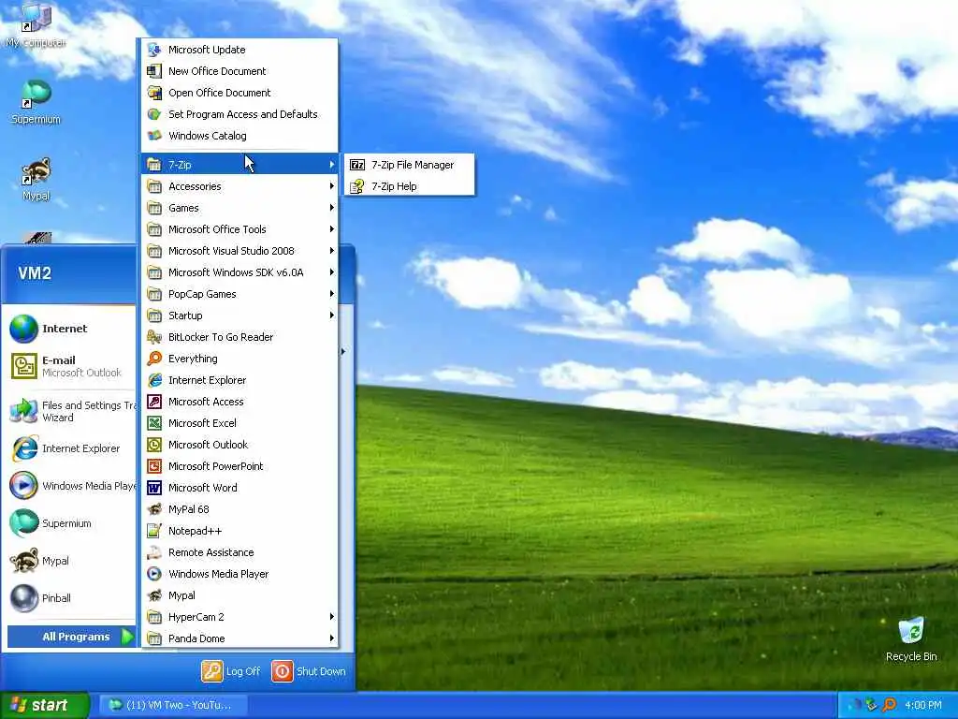Switch to VM Two YouTube taskbar window
The image size is (958, 719).
click(171, 705)
